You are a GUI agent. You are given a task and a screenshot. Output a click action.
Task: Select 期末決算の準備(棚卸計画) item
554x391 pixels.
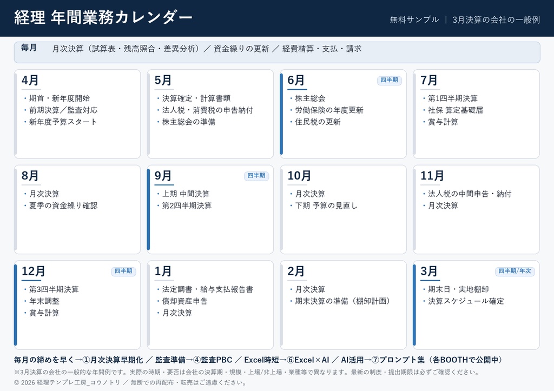coord(344,301)
